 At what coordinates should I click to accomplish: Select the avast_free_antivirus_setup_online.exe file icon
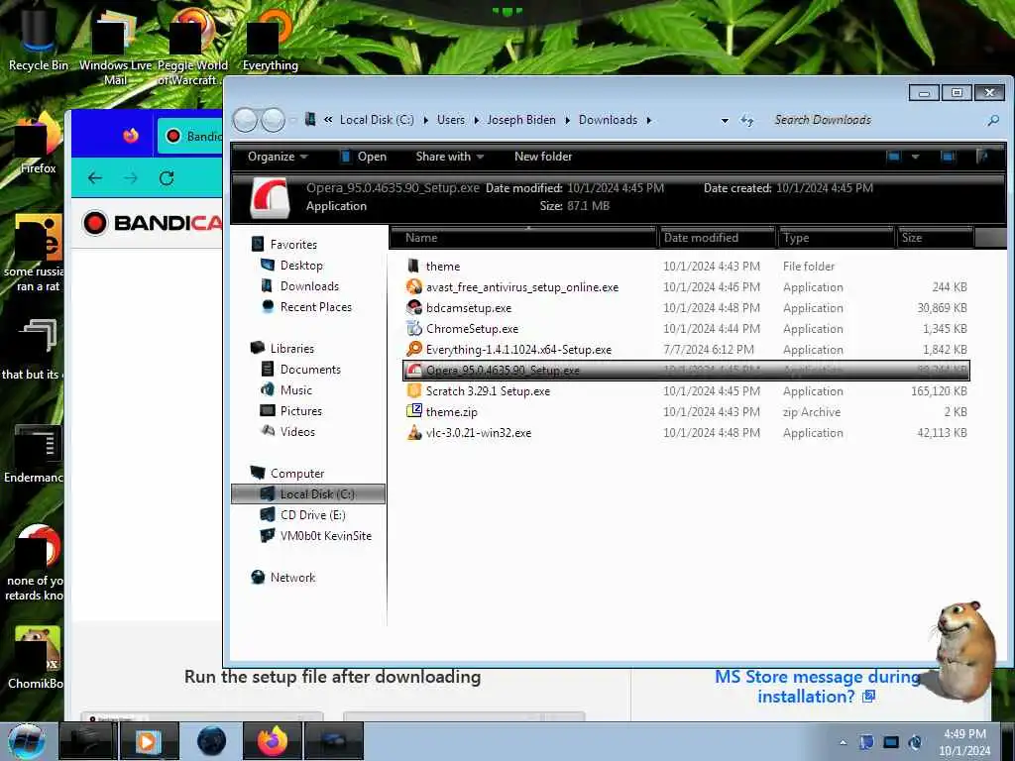(x=414, y=286)
